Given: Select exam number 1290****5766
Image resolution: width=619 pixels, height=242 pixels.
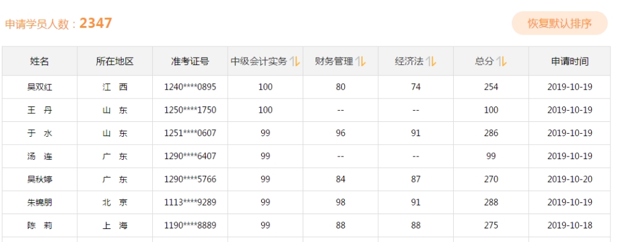Looking at the screenshot, I should pyautogui.click(x=190, y=179).
